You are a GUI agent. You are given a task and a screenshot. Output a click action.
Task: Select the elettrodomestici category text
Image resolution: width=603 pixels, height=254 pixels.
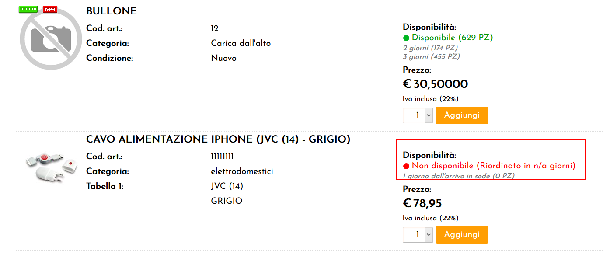click(242, 171)
